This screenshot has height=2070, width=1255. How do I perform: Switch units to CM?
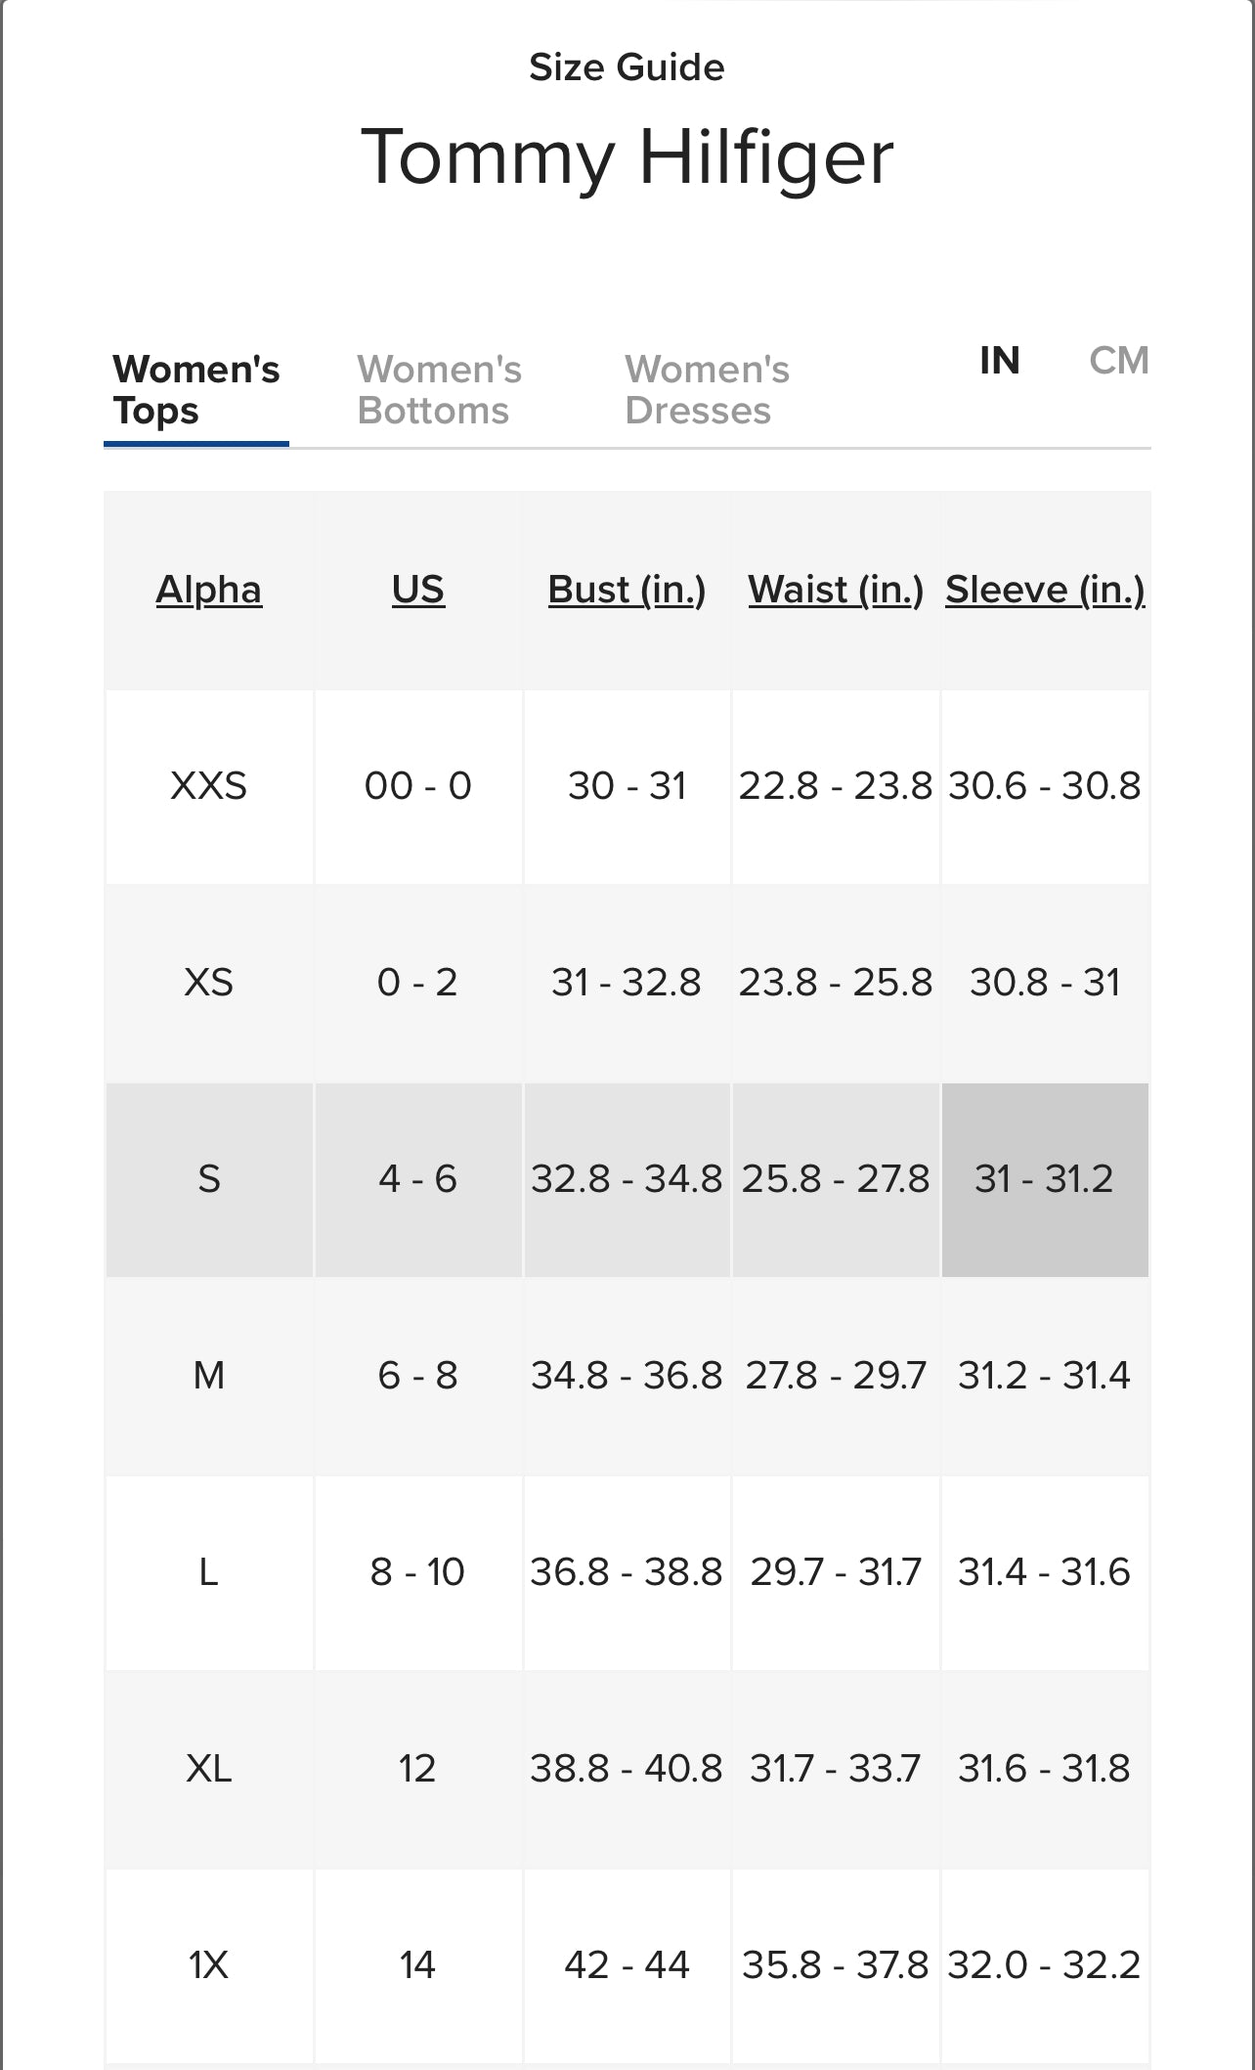1118,361
